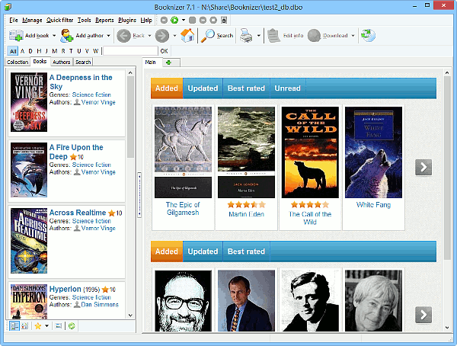Select the Best rated tab in authors section
The image size is (457, 346).
pyautogui.click(x=246, y=251)
